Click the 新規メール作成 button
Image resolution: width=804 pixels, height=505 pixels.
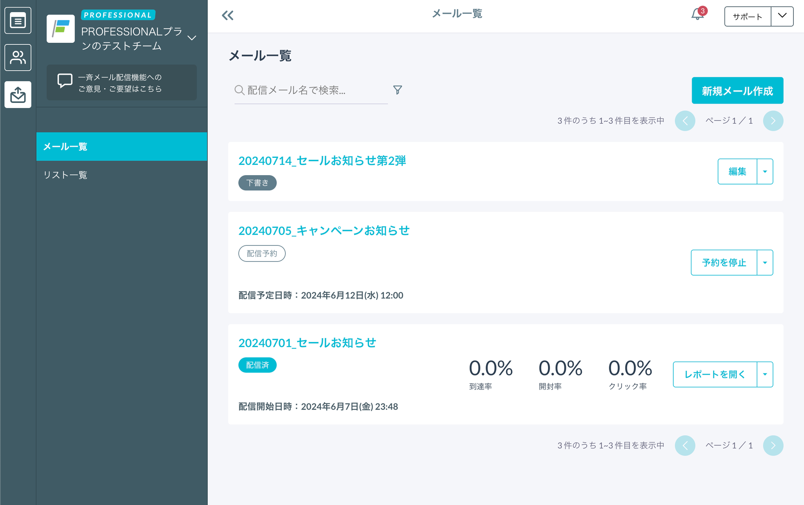(x=737, y=91)
